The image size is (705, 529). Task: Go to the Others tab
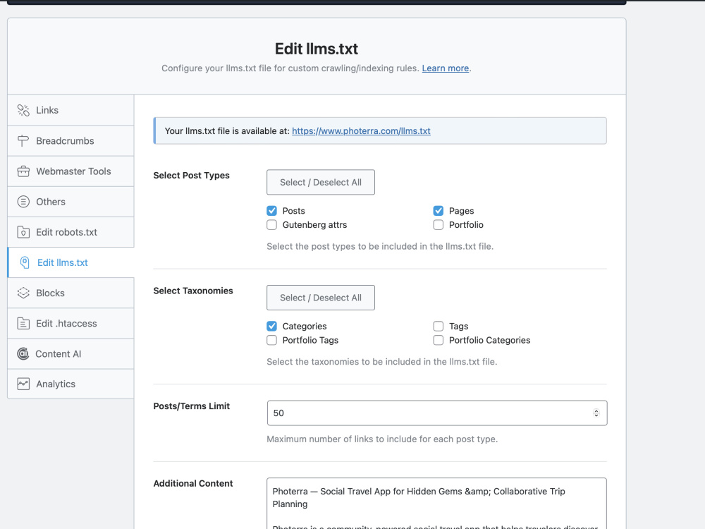tap(70, 202)
